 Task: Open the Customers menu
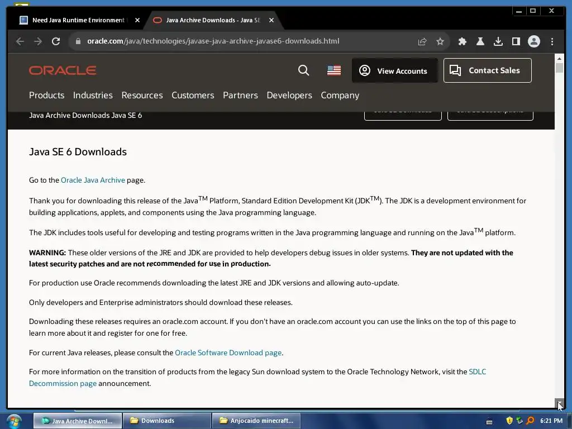pos(193,95)
